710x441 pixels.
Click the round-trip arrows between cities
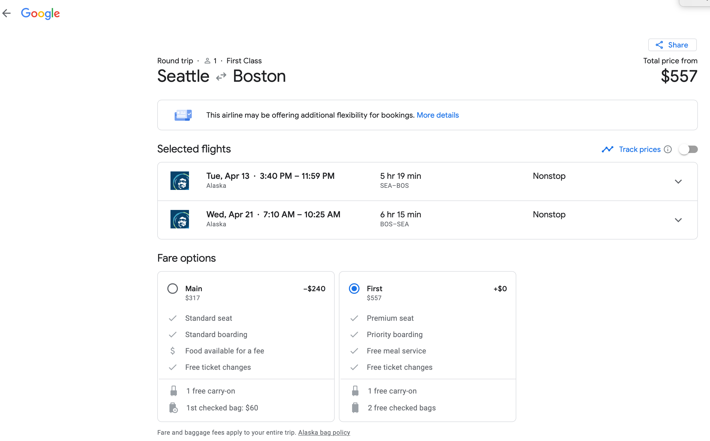point(221,77)
